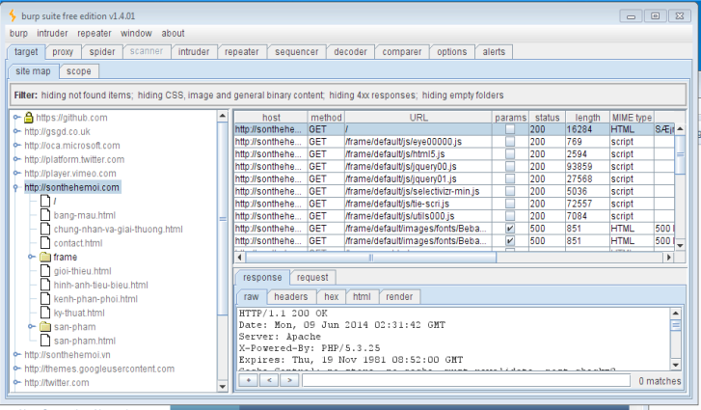
Task: Show the headers view tab
Action: pyautogui.click(x=291, y=297)
